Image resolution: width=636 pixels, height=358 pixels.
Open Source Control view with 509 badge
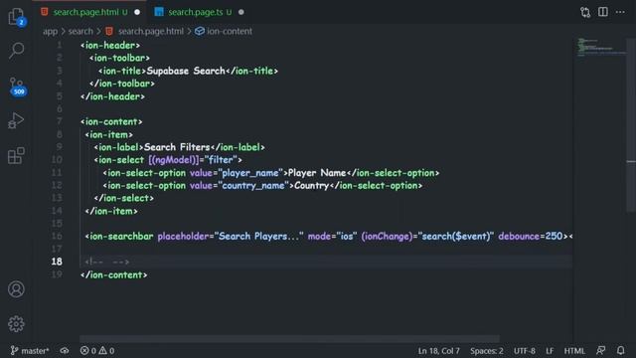(x=18, y=87)
